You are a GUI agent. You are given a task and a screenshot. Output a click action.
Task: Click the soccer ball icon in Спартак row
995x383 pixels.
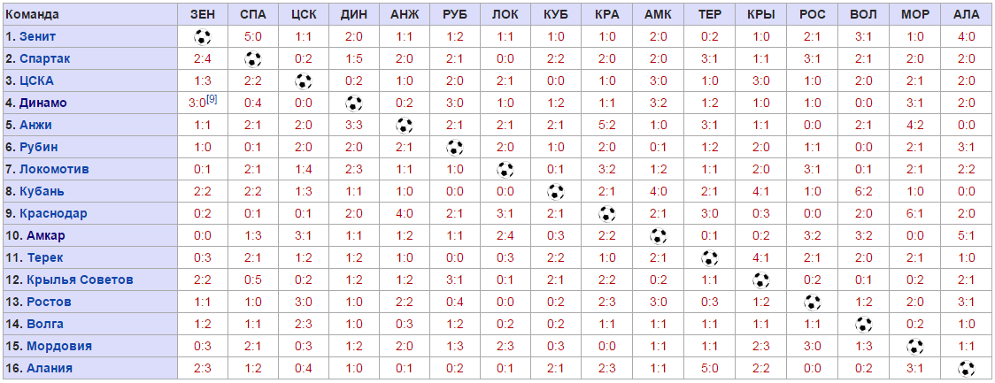[253, 59]
